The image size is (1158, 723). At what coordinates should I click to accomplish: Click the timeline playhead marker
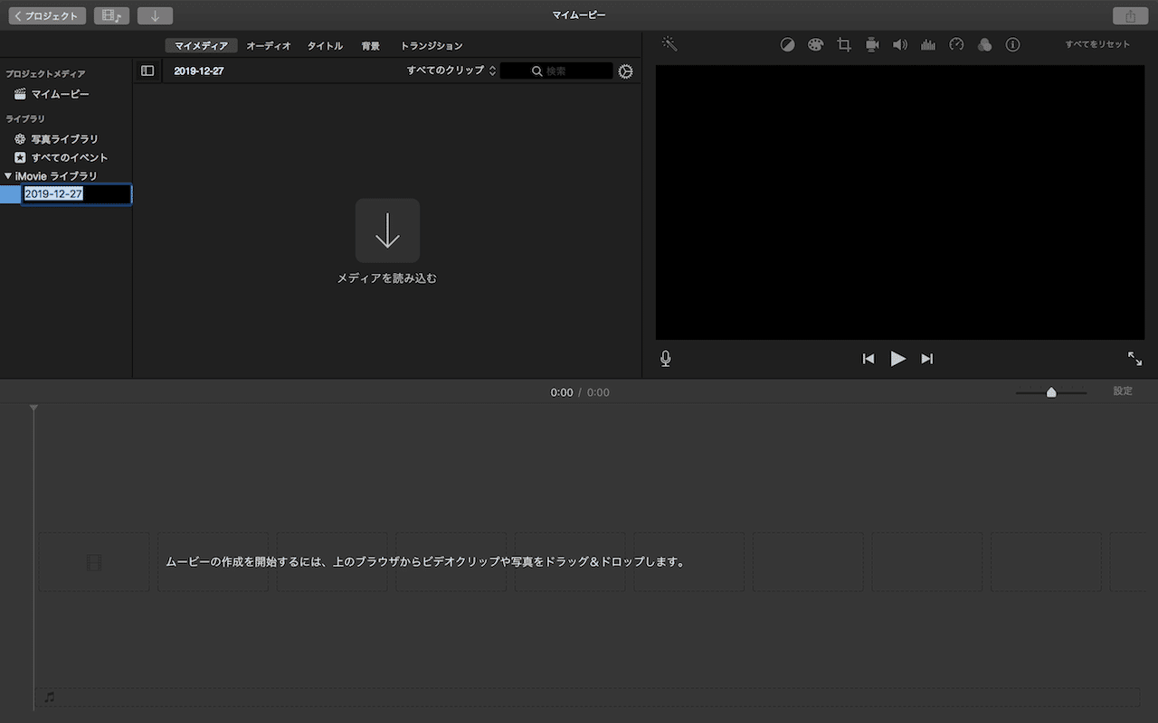(x=33, y=409)
